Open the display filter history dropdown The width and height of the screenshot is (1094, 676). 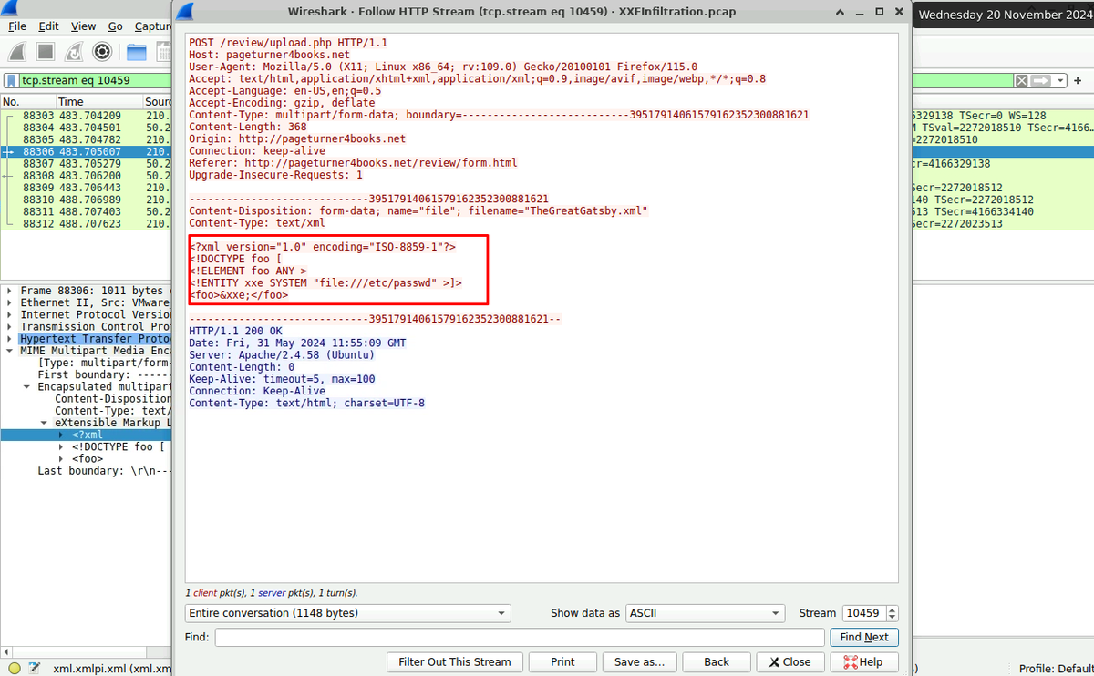click(x=1060, y=80)
